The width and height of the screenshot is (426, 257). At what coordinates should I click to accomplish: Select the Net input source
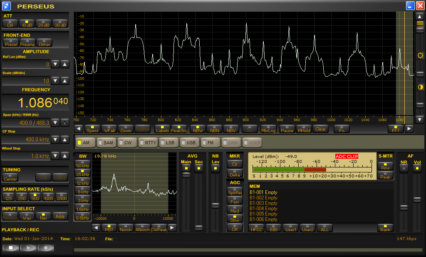coord(43,216)
